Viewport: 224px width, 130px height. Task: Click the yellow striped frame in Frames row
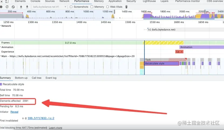coord(164,43)
